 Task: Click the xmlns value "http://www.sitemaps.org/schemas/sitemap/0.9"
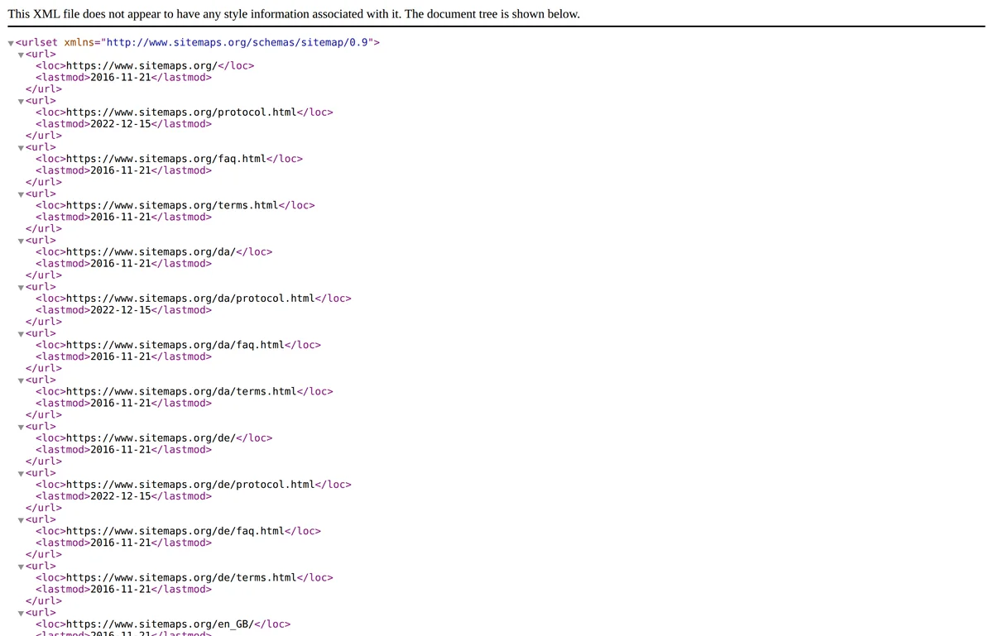[x=237, y=42]
